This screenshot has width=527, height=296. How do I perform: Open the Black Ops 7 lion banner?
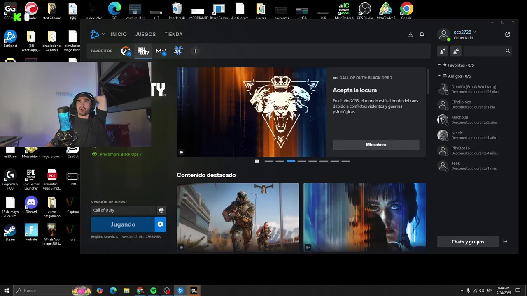[x=251, y=112]
